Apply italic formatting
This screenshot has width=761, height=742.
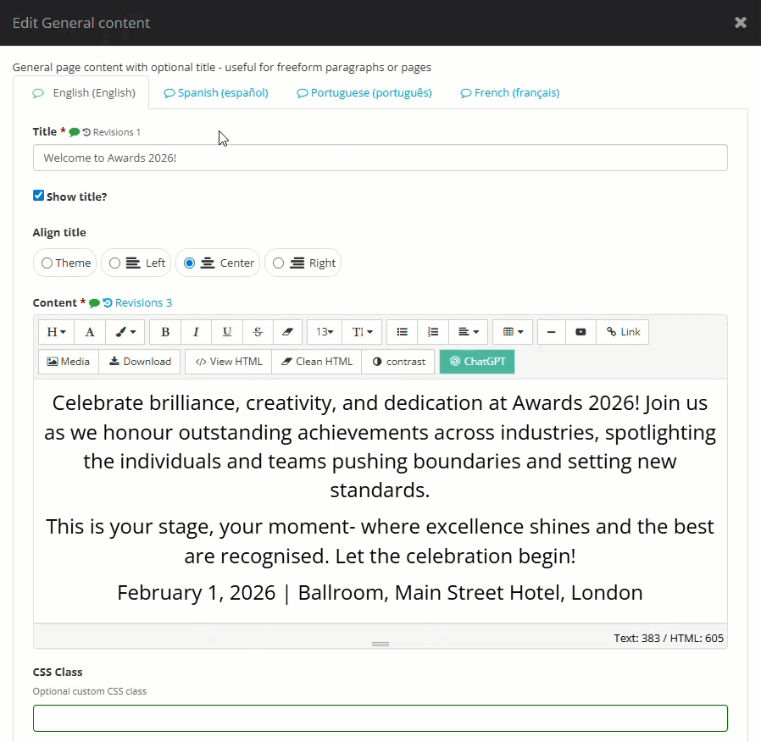[196, 331]
